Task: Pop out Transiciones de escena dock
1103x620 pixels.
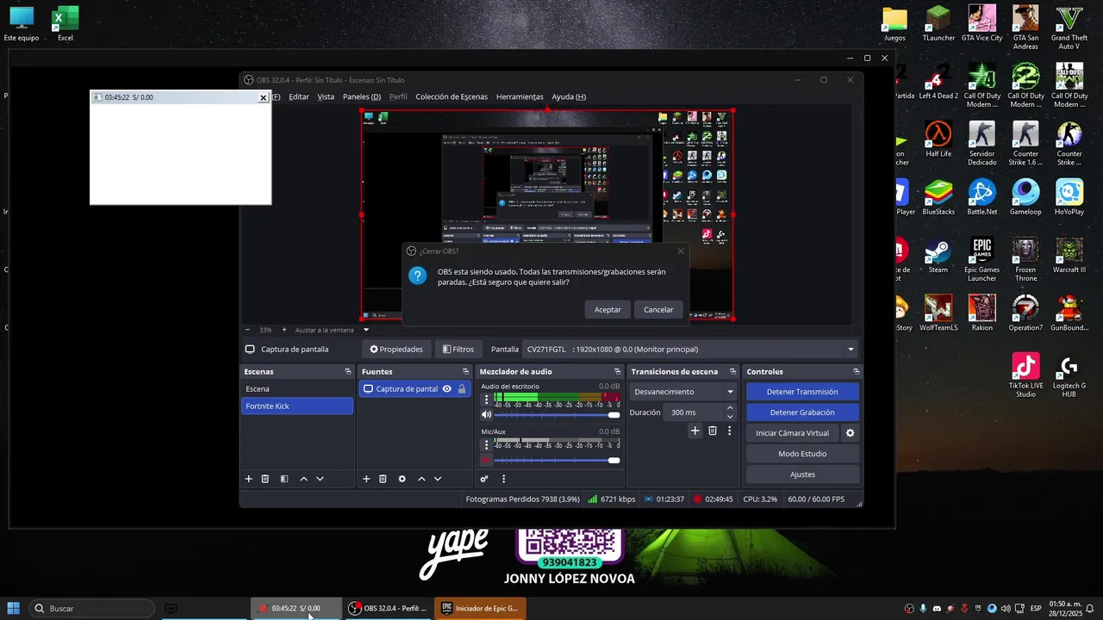Action: point(732,372)
